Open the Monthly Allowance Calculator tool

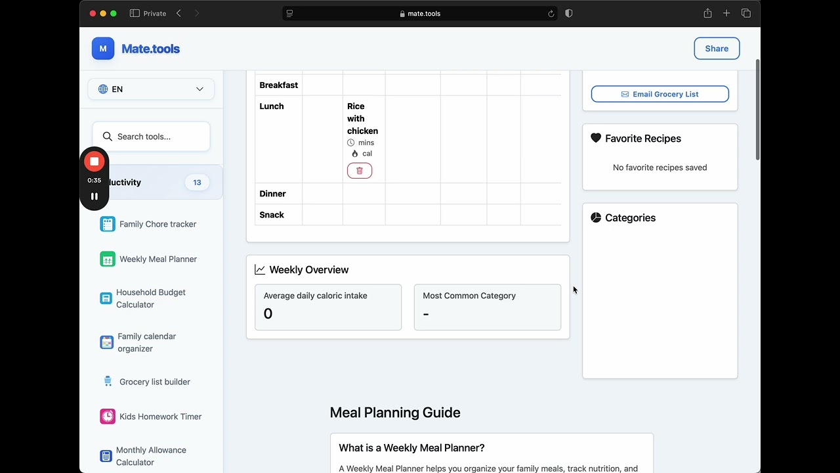pos(151,456)
